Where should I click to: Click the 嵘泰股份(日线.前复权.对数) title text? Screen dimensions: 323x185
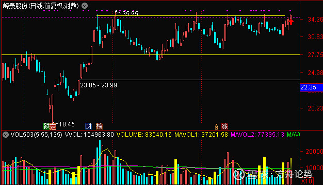click(x=41, y=6)
